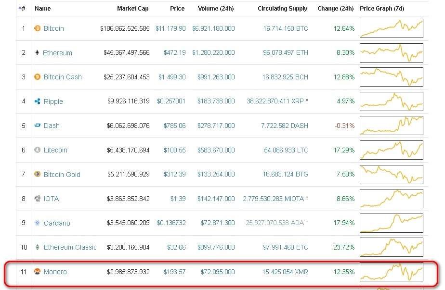Open Bitcoin's 7-day price graph
Image resolution: width=445 pixels, height=290 pixels.
[x=391, y=28]
